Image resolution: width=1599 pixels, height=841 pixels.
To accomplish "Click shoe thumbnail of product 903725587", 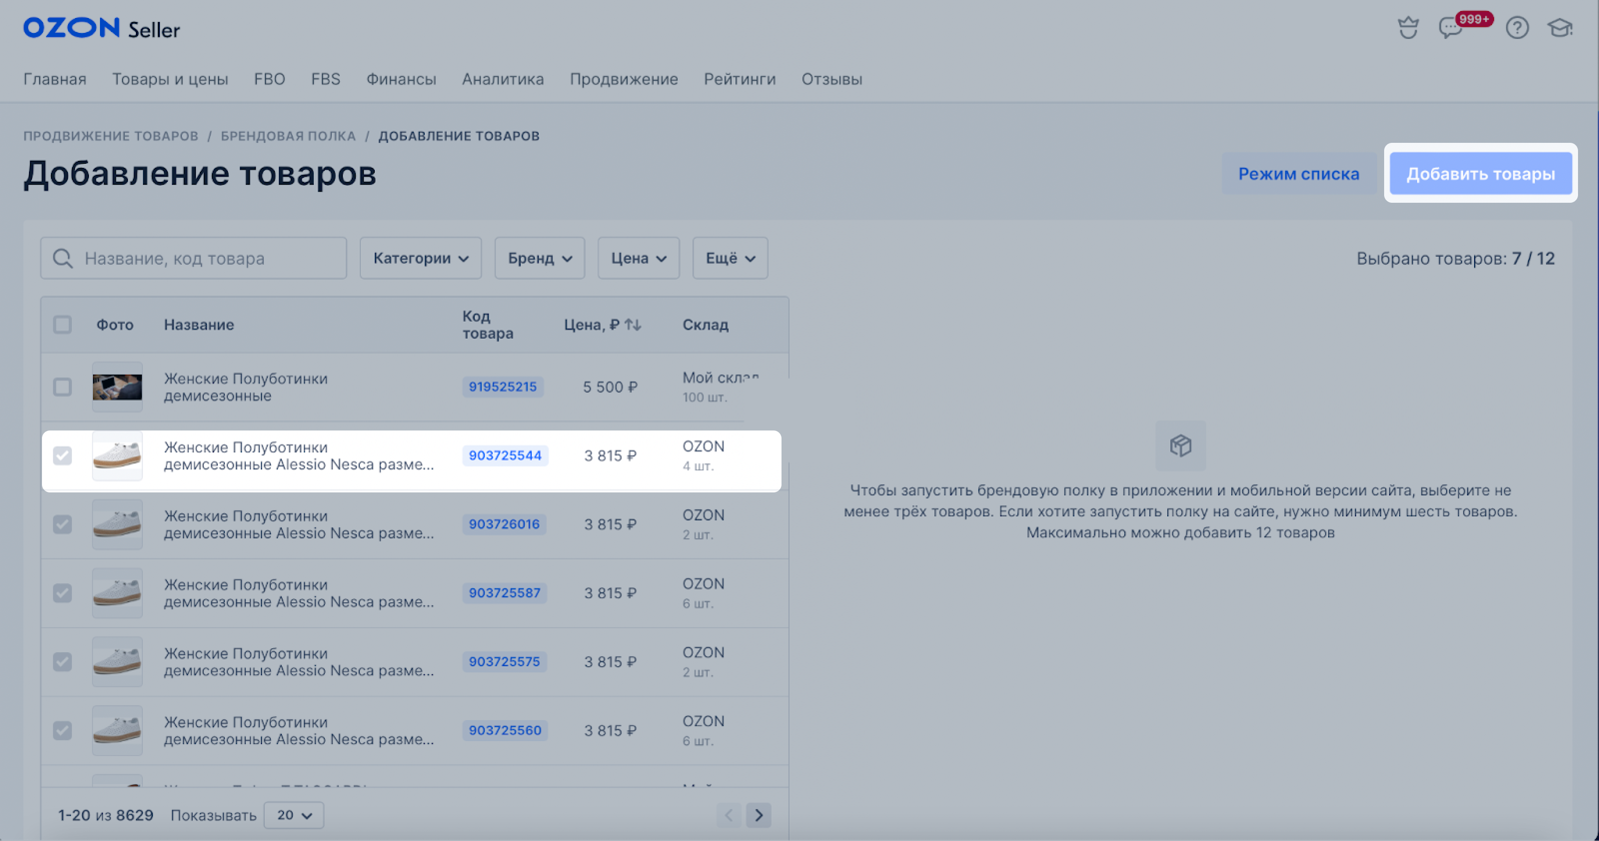I will tap(117, 593).
